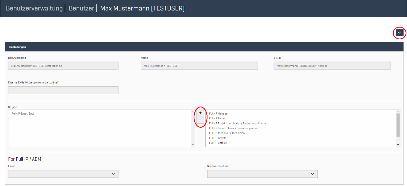Pick Full-IP Einsatzplaner / Operation planner
This screenshot has height=186, width=407.
[x=234, y=128]
